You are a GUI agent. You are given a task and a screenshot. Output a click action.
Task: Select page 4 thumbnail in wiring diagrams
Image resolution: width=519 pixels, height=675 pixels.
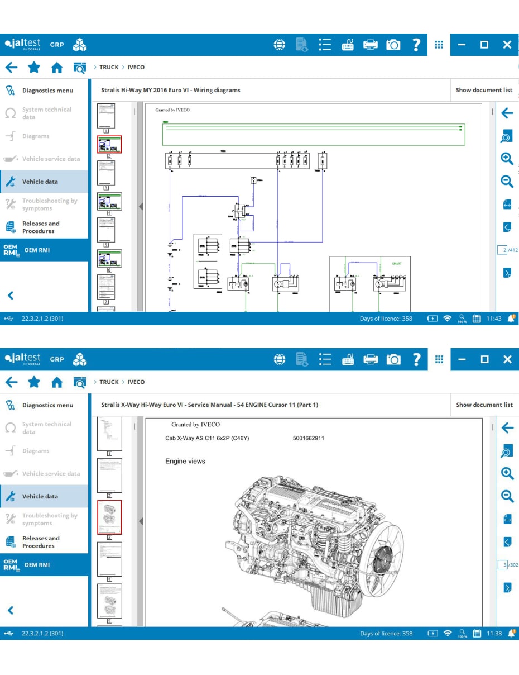(109, 201)
